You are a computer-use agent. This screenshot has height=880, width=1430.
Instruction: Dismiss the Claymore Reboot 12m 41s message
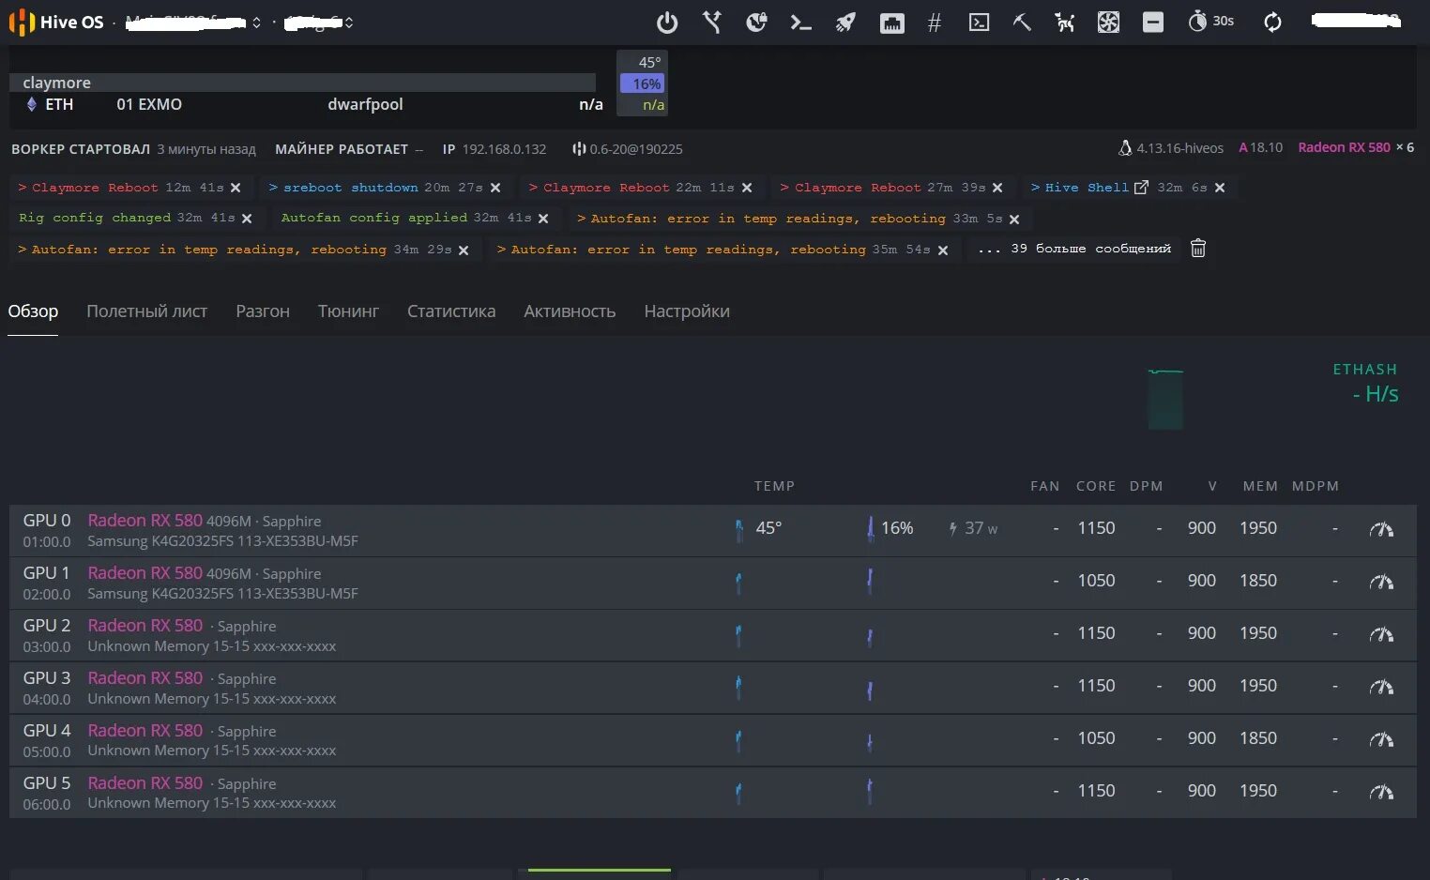(x=236, y=188)
